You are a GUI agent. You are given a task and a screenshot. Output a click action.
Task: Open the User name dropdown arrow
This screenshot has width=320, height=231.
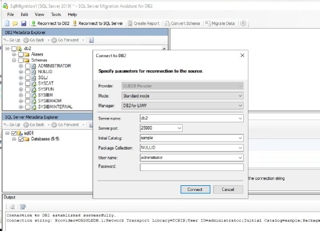coord(240,158)
